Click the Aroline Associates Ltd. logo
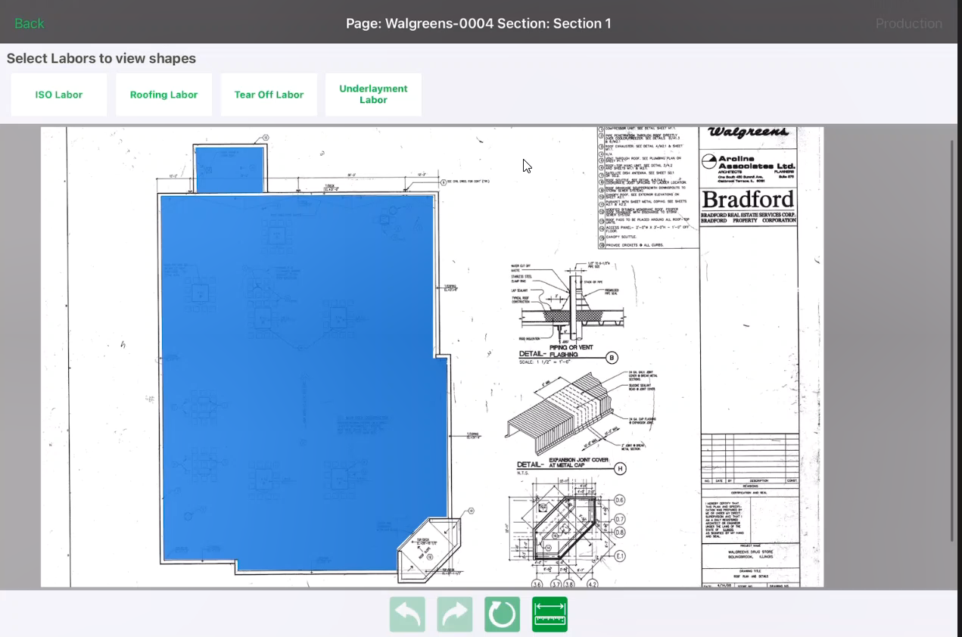Screen dimensions: 962x637 tap(748, 163)
